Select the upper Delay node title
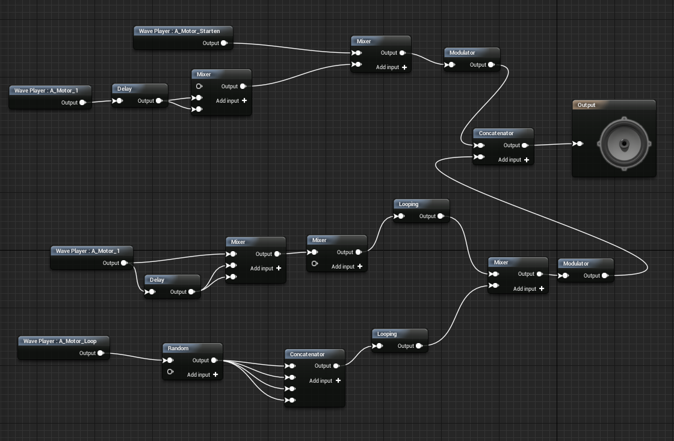 tap(124, 89)
